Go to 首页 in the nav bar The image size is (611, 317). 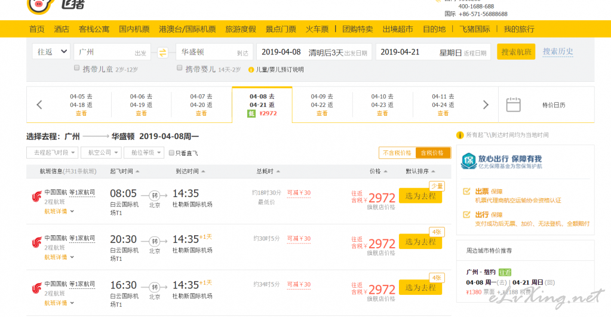pos(37,29)
